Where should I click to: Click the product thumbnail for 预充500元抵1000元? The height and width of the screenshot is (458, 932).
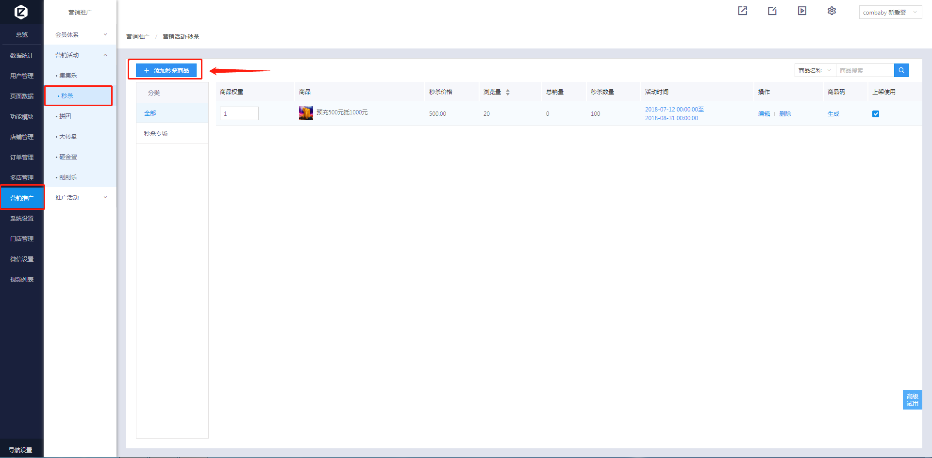pyautogui.click(x=306, y=113)
